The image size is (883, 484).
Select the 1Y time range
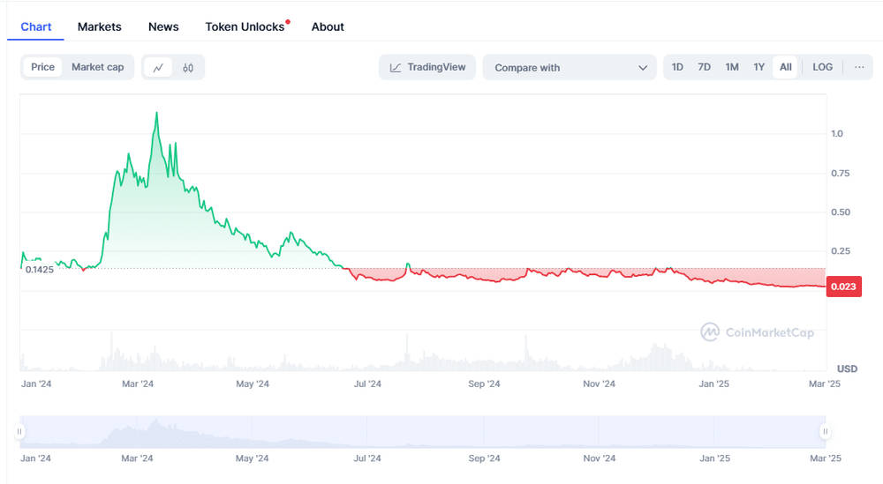tap(759, 67)
